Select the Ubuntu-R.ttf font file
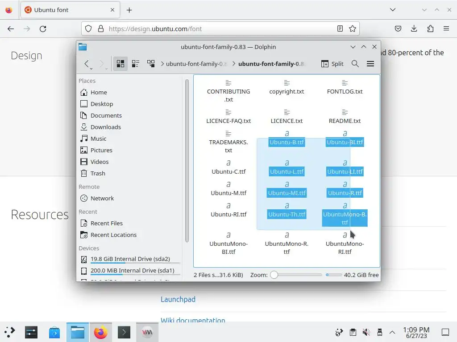This screenshot has width=457, height=342. click(x=345, y=189)
